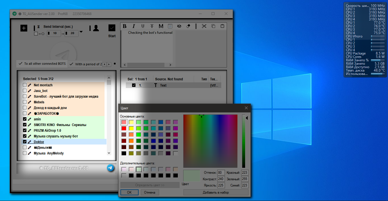The width and height of the screenshot is (388, 201).
Task: Apply Bold formatting in the message editor
Action: pos(124,26)
